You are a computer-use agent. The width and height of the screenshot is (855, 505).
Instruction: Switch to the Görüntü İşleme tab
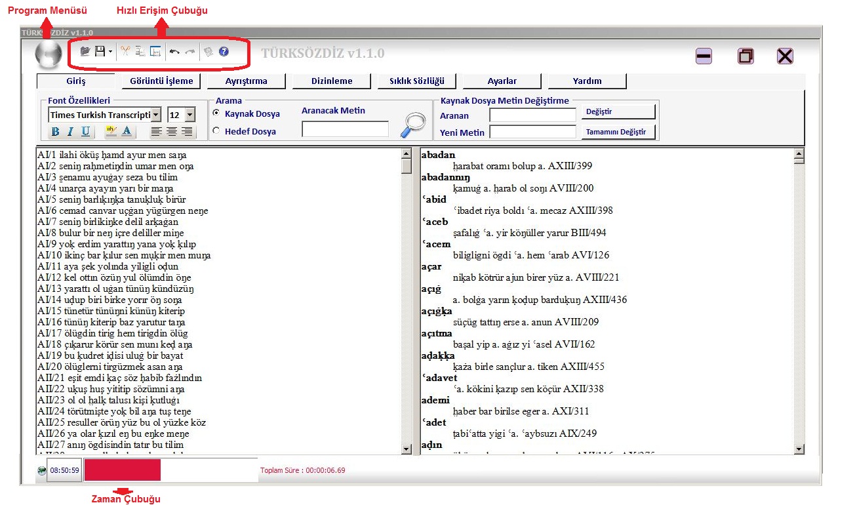[x=161, y=81]
